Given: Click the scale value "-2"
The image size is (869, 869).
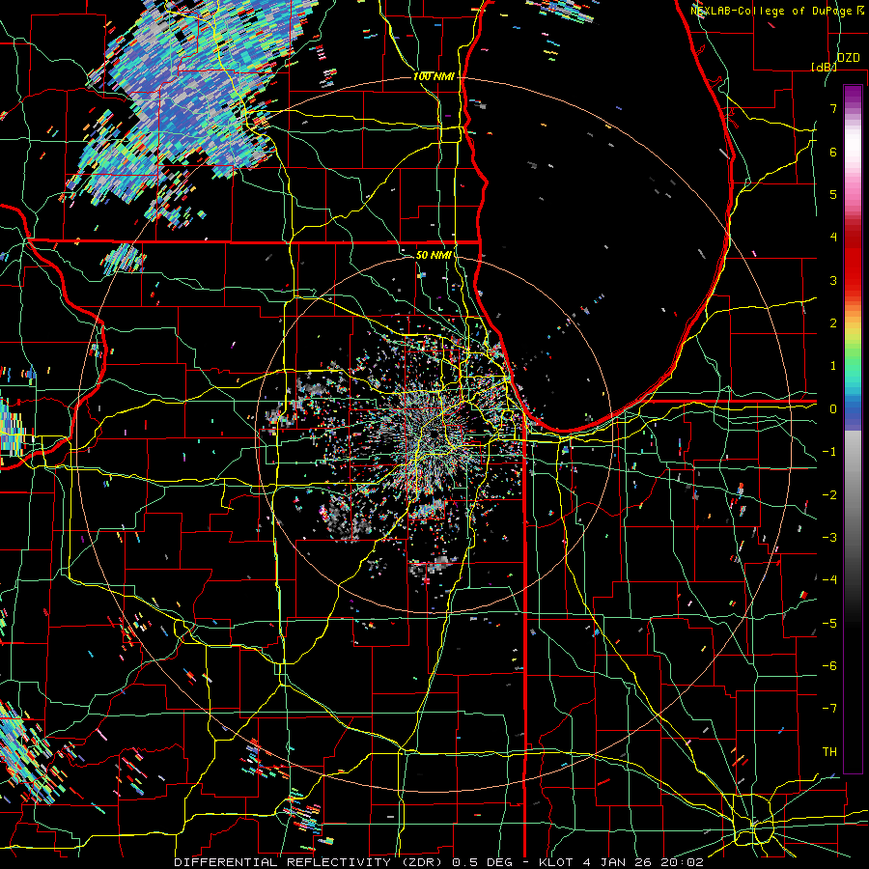Looking at the screenshot, I should tap(829, 495).
